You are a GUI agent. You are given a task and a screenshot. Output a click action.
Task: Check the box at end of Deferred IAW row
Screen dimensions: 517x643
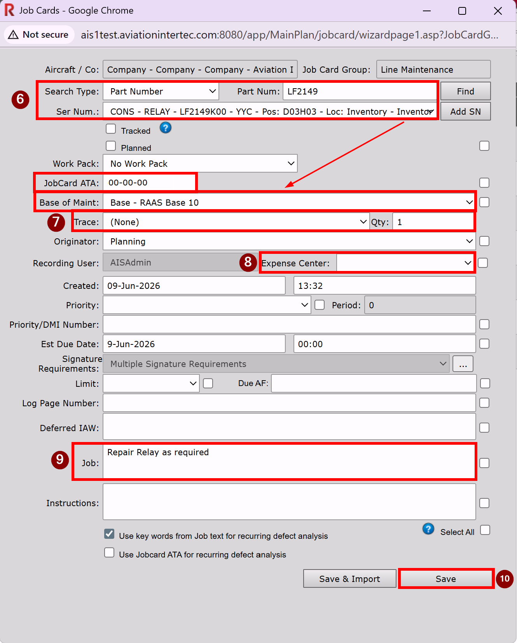484,428
